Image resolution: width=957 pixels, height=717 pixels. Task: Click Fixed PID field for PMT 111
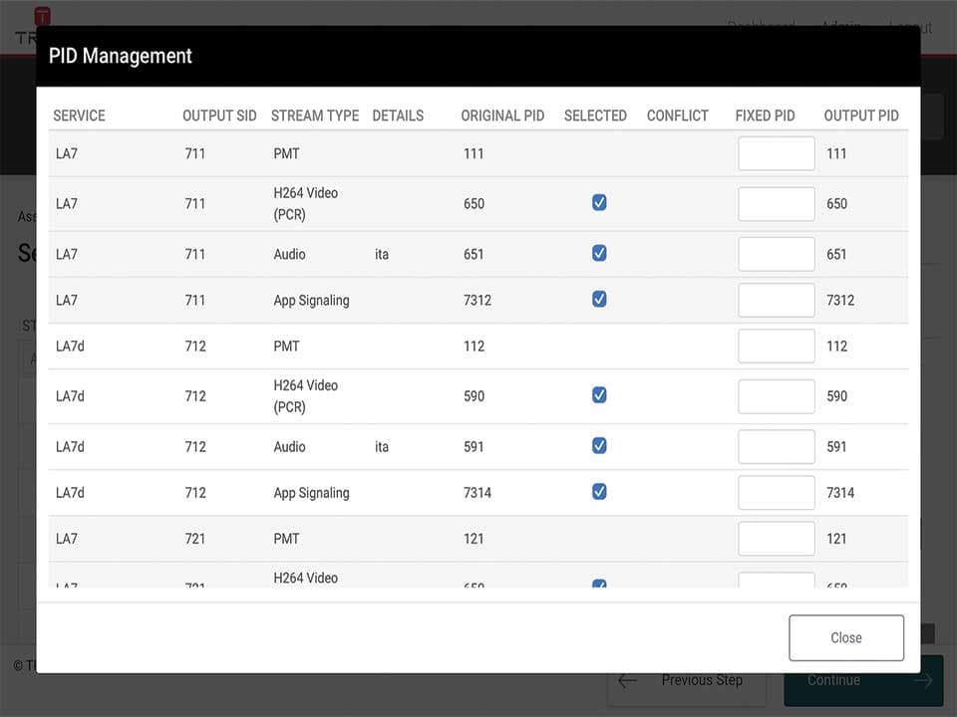click(776, 154)
